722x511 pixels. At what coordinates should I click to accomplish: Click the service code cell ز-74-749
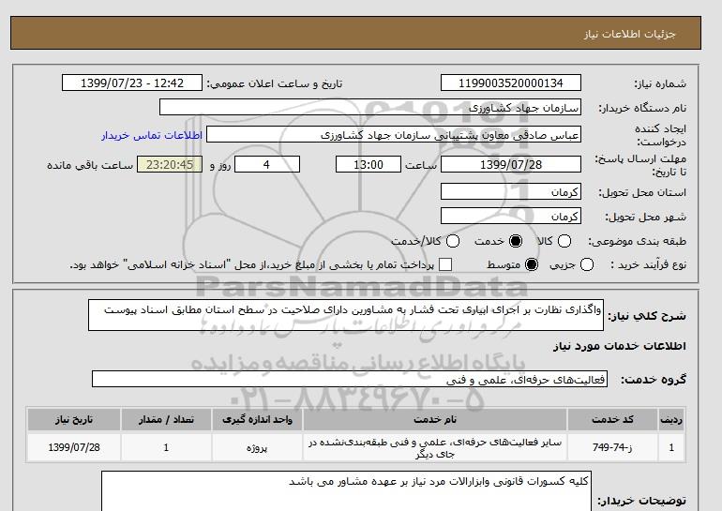tap(612, 447)
